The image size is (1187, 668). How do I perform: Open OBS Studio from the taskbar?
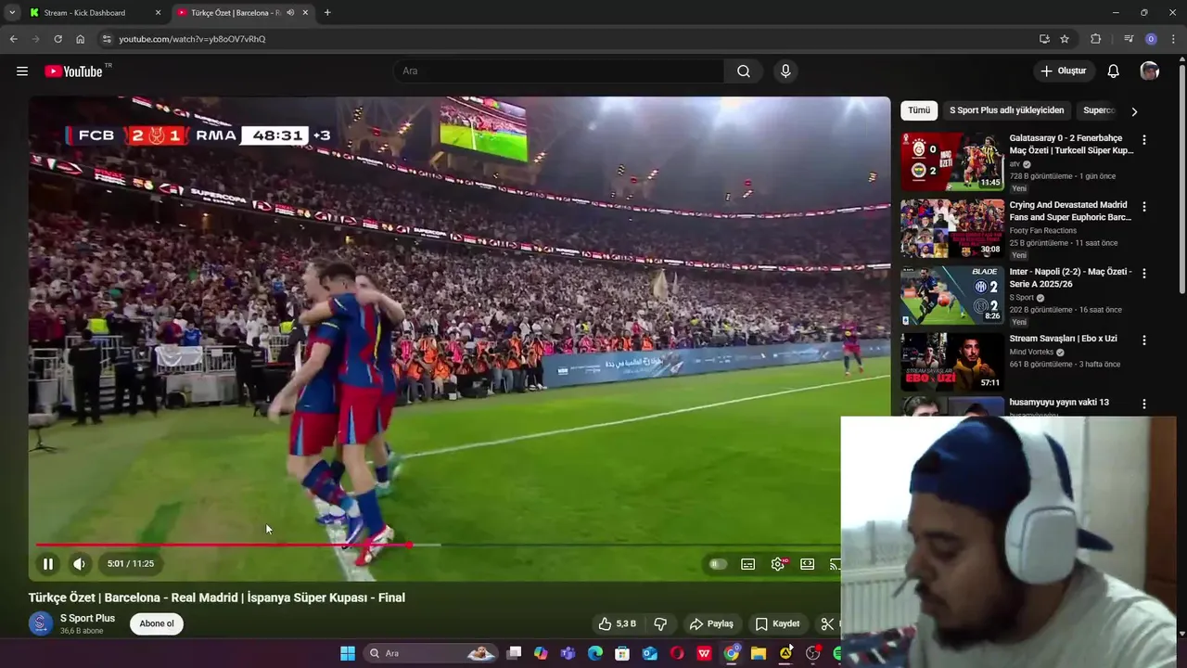point(813,653)
